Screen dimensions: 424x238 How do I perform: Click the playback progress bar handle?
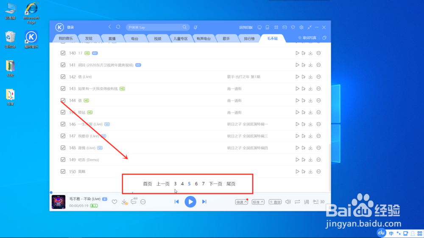tap(51, 192)
